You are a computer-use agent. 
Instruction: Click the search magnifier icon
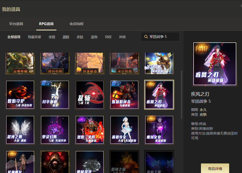pos(146,37)
